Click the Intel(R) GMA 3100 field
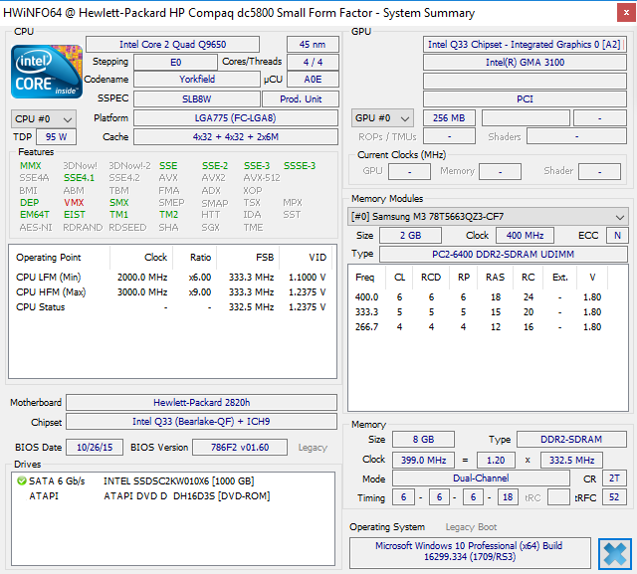 point(525,62)
